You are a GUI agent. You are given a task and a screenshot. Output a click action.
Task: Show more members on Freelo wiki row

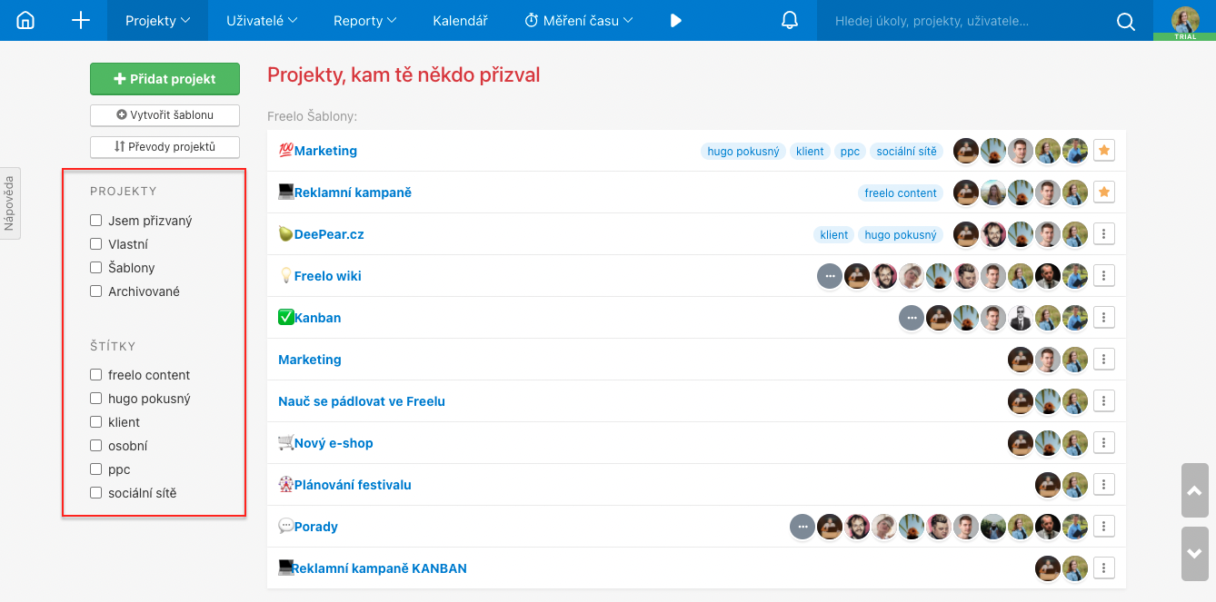pos(830,276)
